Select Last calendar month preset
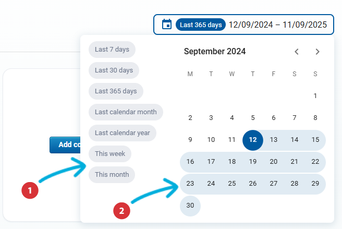The height and width of the screenshot is (229, 342). (126, 112)
